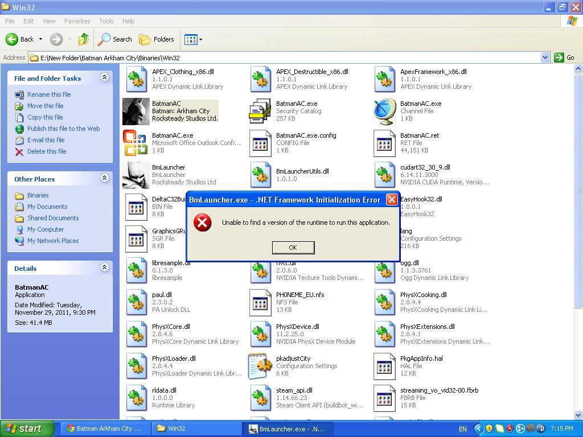Screen dimensions: 583x437
Task: Open the Tools menu
Action: click(x=106, y=21)
